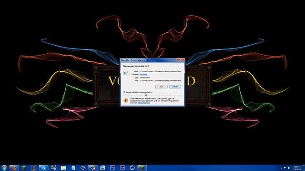Open the taskbar icon right of Skype
Image resolution: width=305 pixels, height=171 pixels.
[53, 168]
